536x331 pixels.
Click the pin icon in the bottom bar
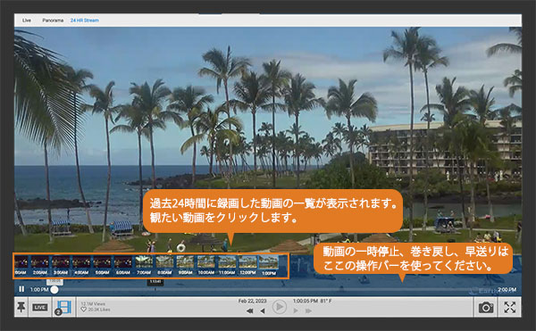pos(21,307)
